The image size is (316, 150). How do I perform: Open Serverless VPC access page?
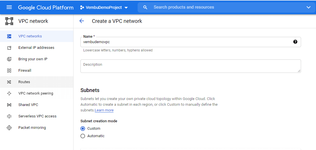coord(37,116)
